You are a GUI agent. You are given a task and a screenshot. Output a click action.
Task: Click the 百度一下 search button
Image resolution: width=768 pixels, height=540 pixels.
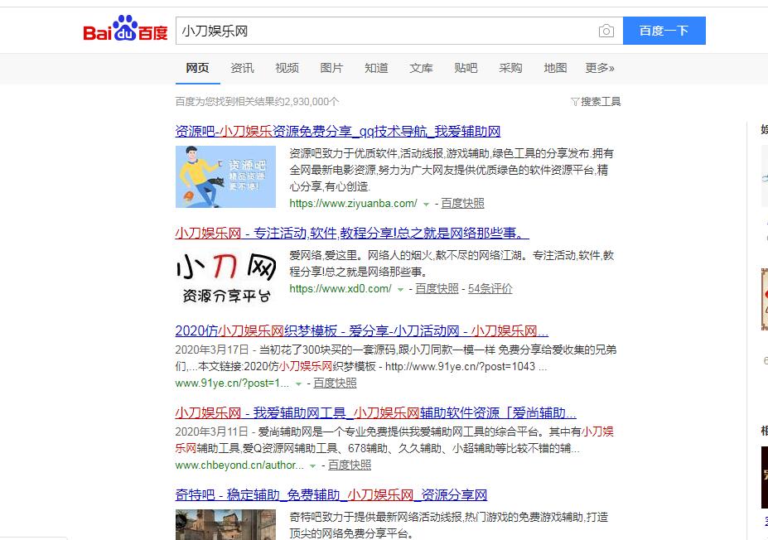pyautogui.click(x=664, y=31)
